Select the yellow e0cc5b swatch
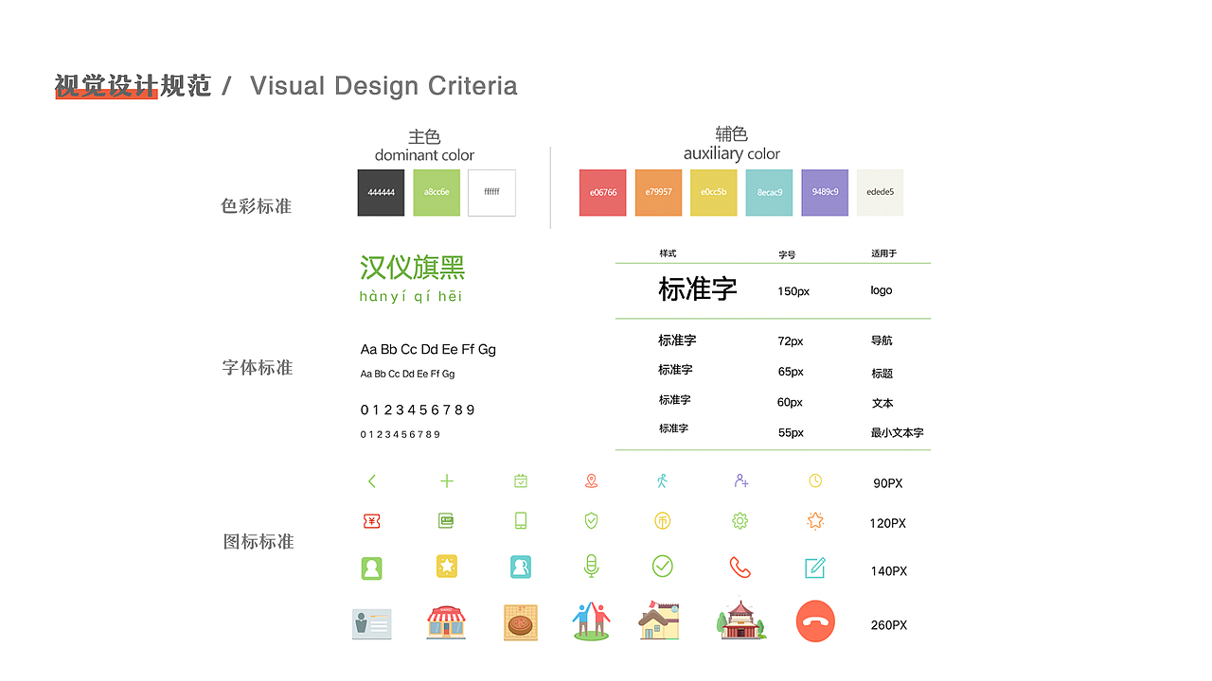 tap(714, 193)
